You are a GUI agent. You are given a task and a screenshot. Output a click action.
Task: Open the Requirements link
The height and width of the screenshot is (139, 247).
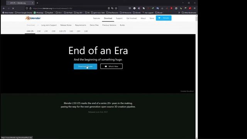tap(81, 25)
